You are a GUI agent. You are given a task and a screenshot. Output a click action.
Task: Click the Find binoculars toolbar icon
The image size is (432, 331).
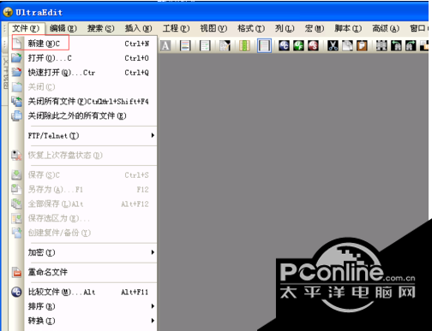(381, 45)
